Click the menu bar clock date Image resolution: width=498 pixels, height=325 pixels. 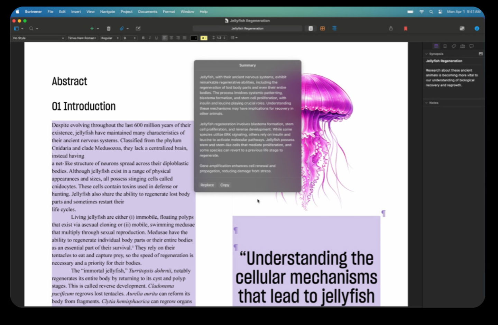464,11
